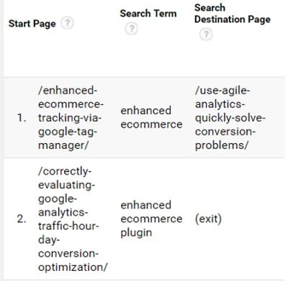Sort by the Start Page column header
This screenshot has width=288, height=281.
(32, 24)
